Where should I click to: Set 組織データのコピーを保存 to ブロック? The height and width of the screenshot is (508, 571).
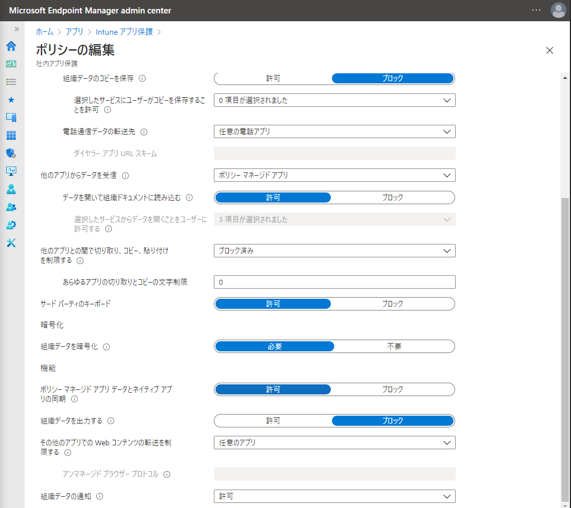(392, 78)
